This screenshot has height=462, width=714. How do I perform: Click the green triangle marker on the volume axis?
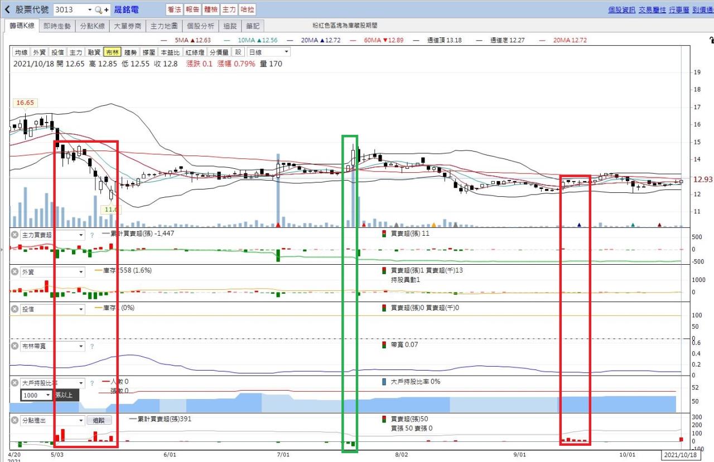(633, 225)
